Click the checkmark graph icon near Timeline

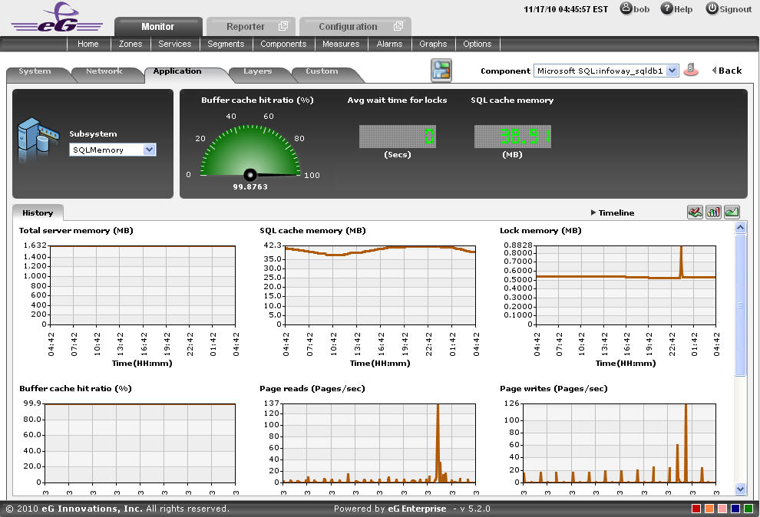695,212
